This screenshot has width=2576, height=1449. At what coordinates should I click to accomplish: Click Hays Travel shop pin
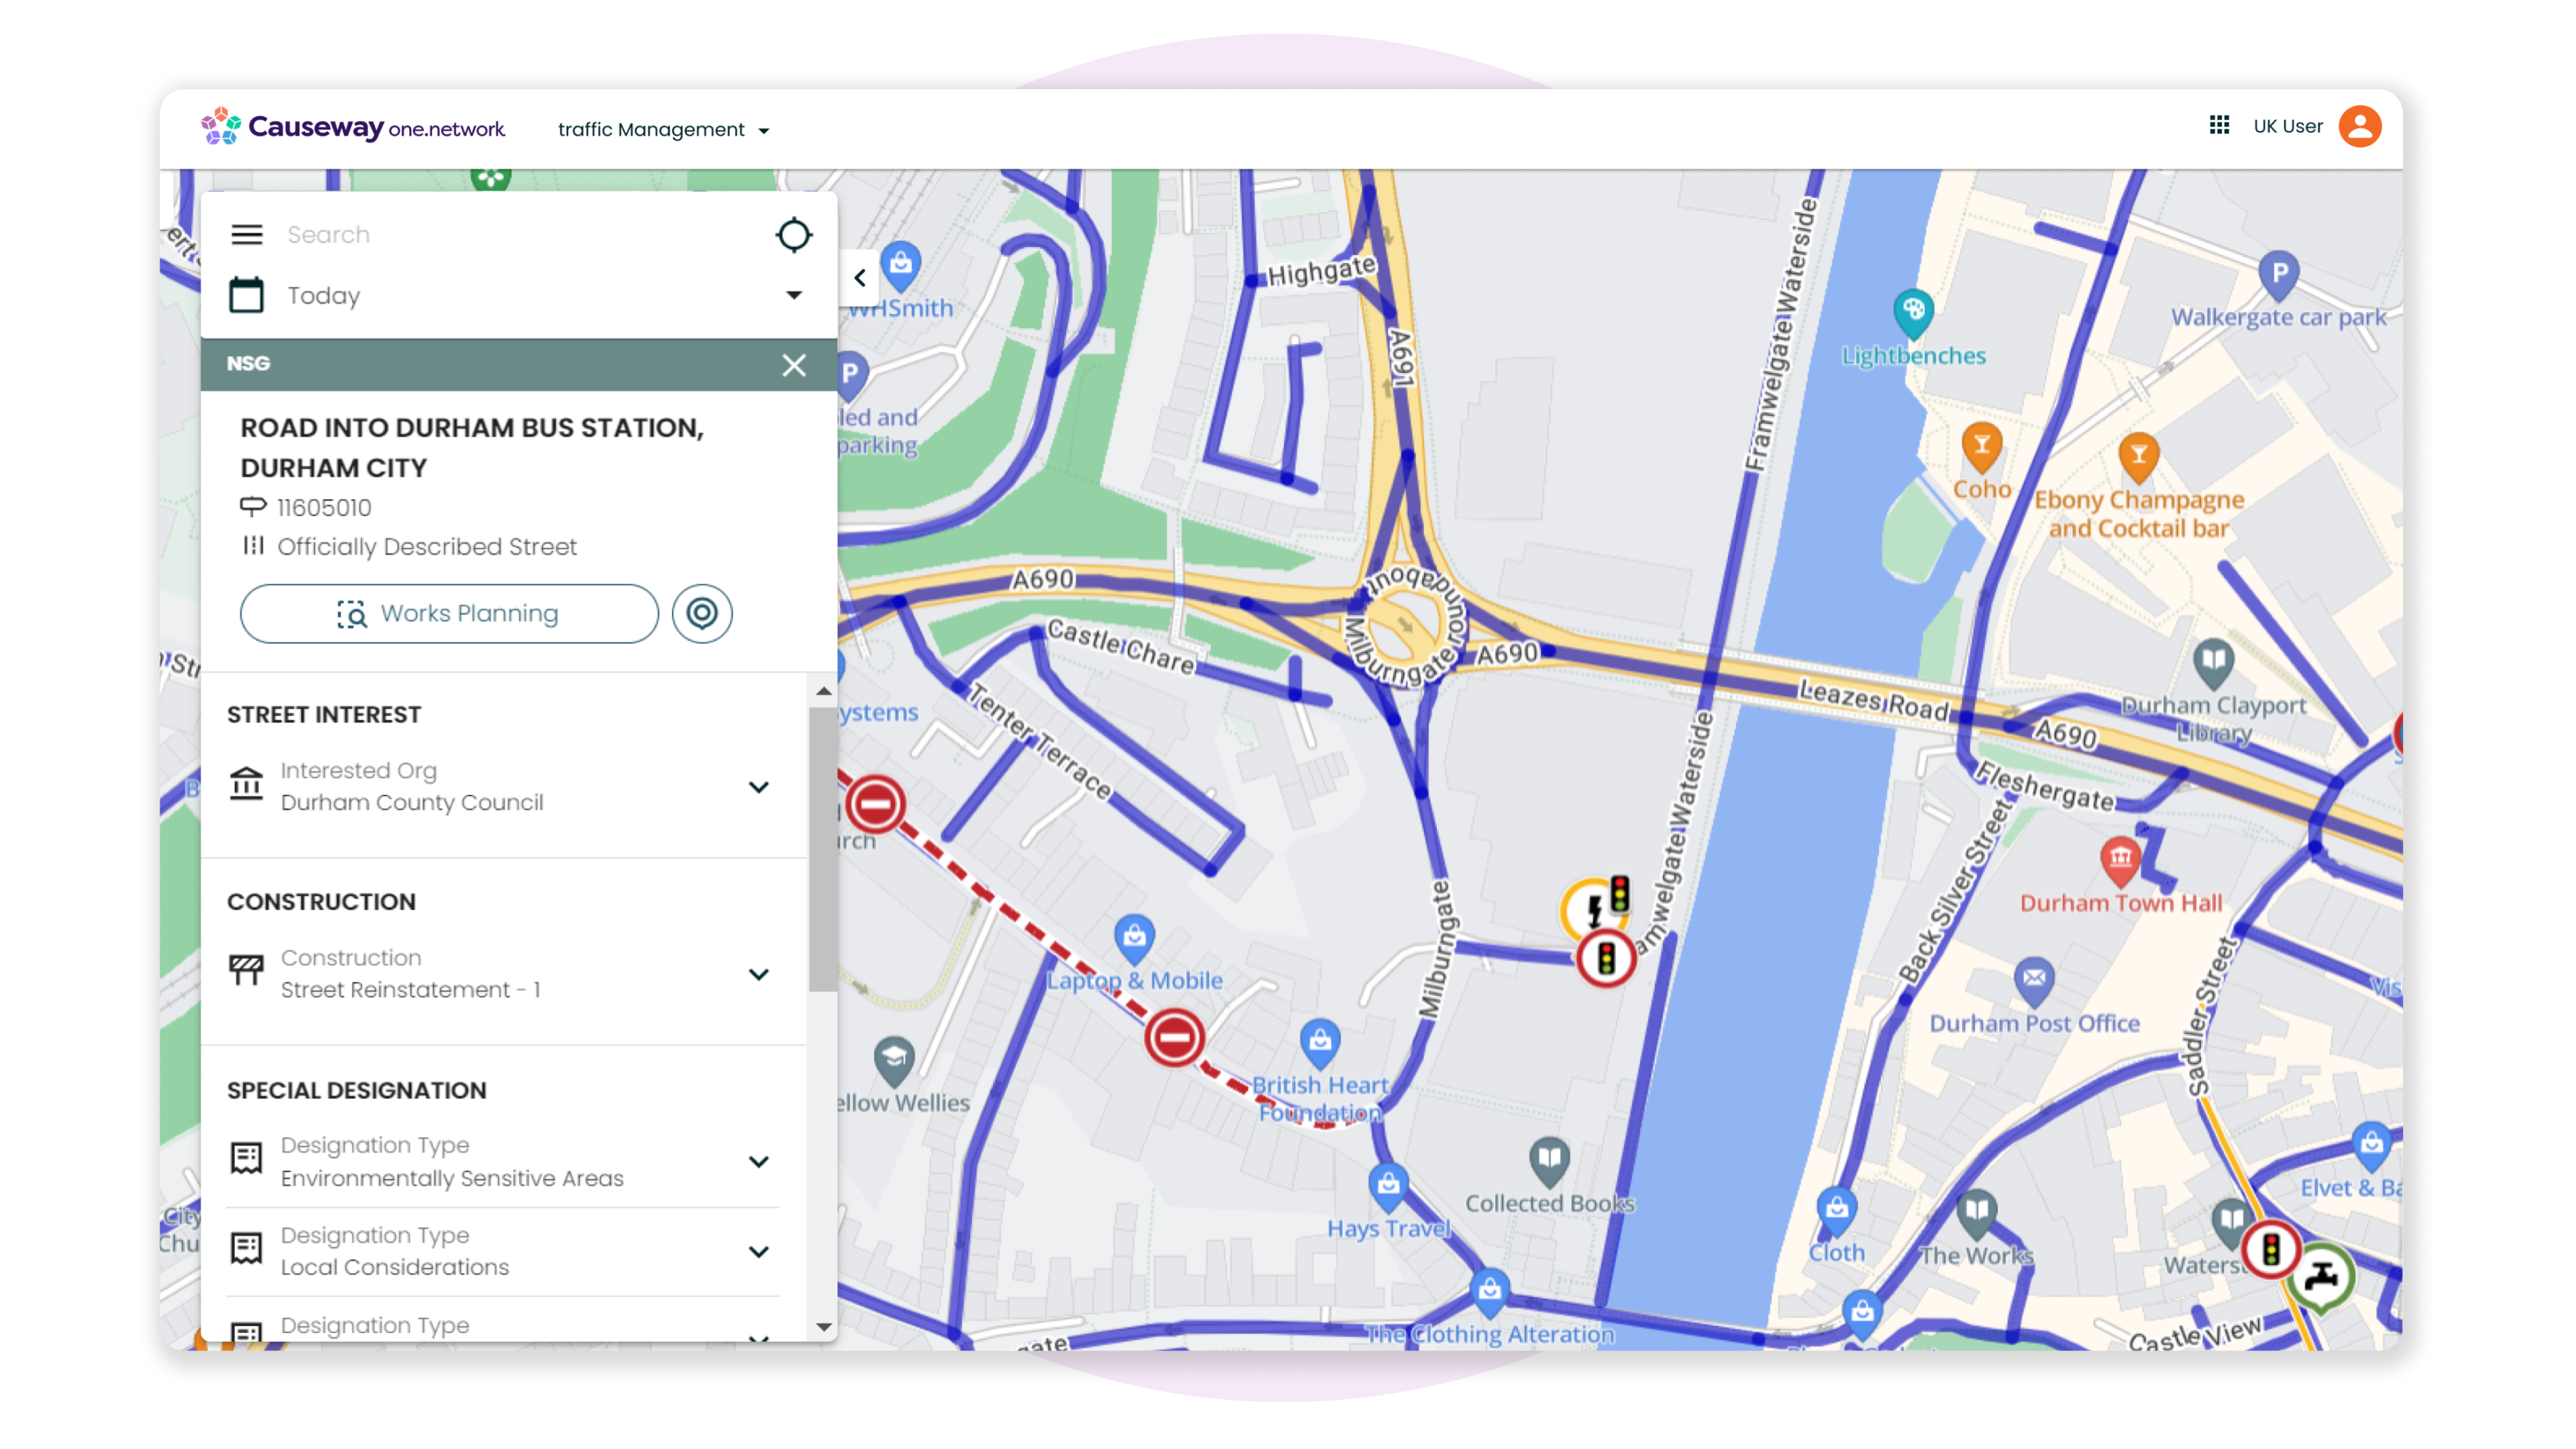click(x=1388, y=1187)
